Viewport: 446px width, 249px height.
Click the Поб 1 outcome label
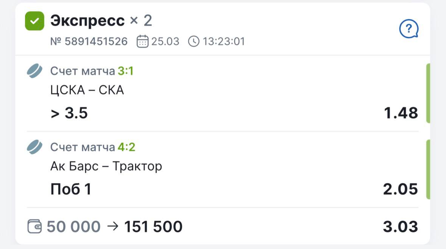click(x=71, y=189)
